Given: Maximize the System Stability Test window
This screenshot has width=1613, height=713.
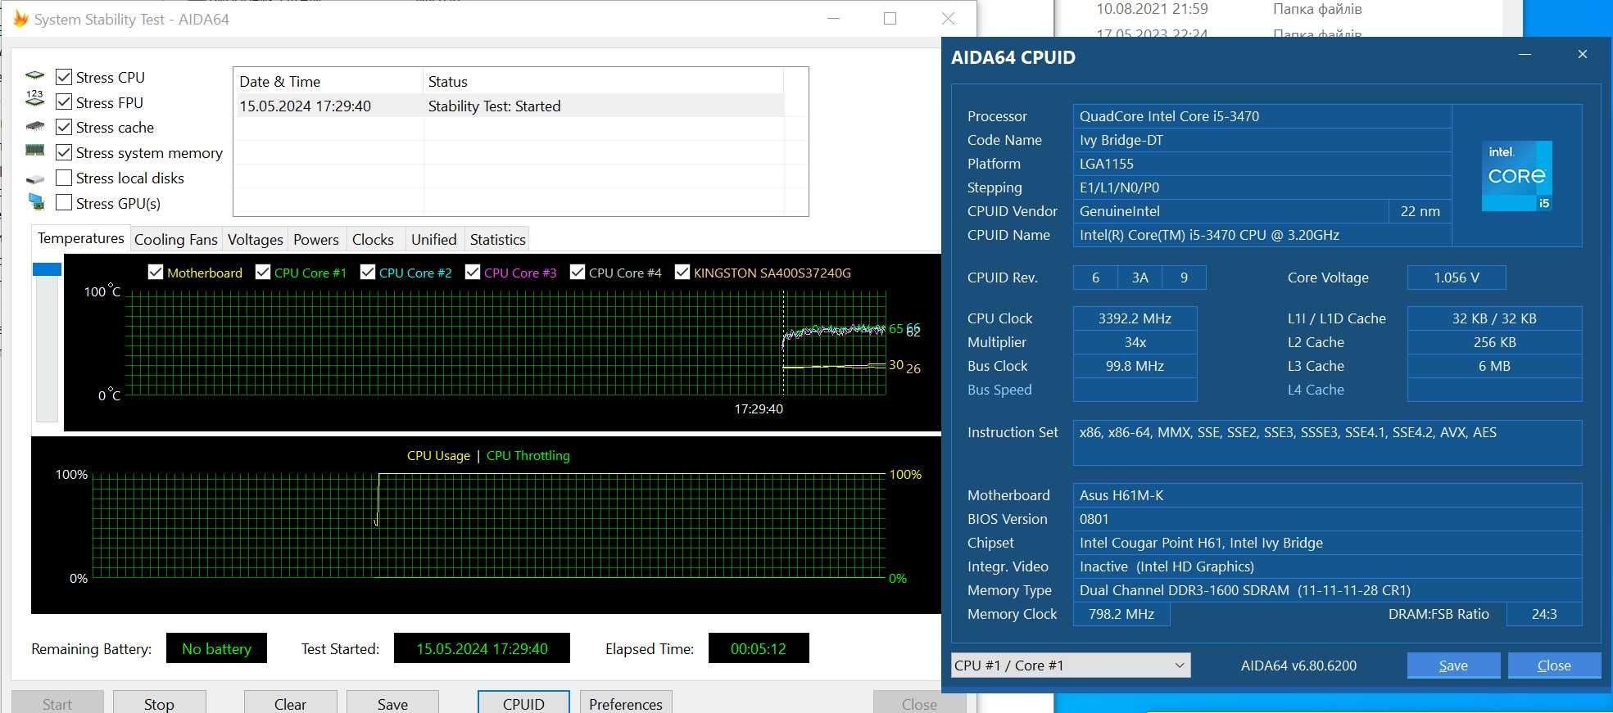Looking at the screenshot, I should coord(890,19).
